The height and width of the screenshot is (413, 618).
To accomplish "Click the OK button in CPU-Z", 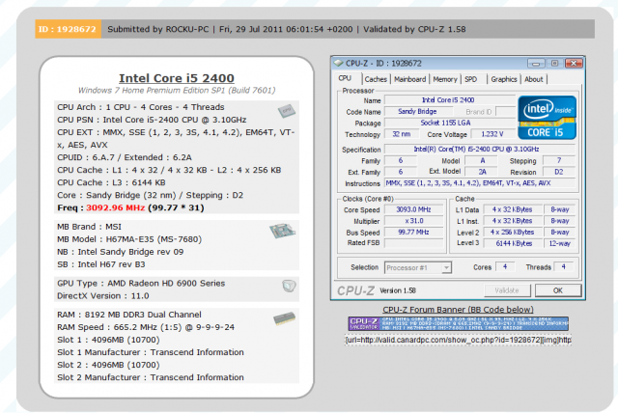I will (558, 290).
